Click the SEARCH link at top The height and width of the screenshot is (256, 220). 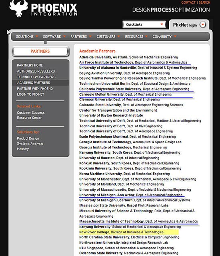coord(204,2)
